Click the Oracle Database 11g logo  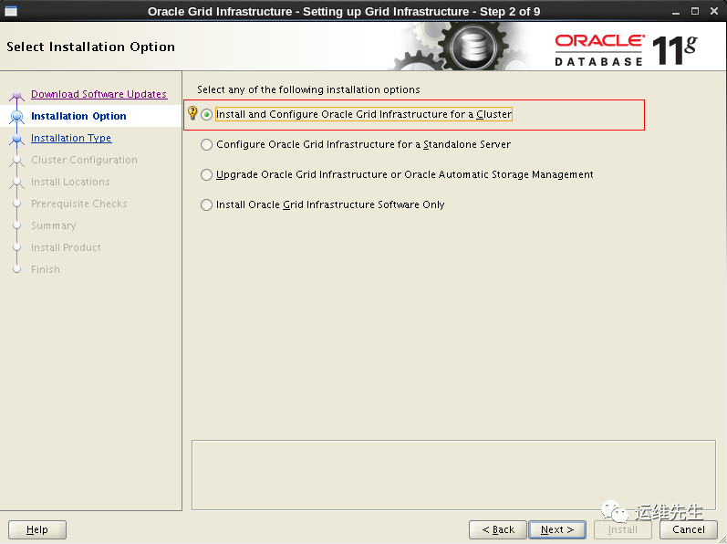626,50
